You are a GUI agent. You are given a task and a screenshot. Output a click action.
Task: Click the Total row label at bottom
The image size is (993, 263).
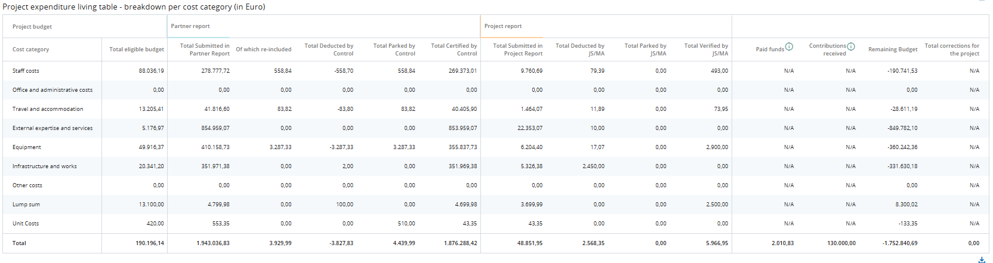19,243
